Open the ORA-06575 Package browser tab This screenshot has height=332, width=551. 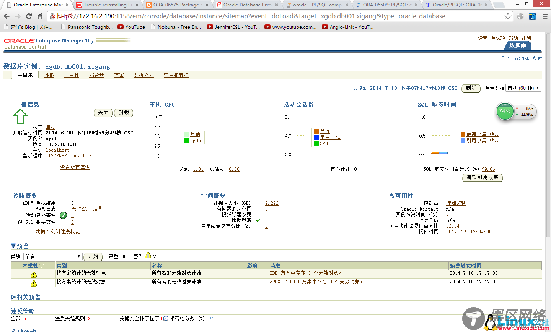click(x=177, y=5)
